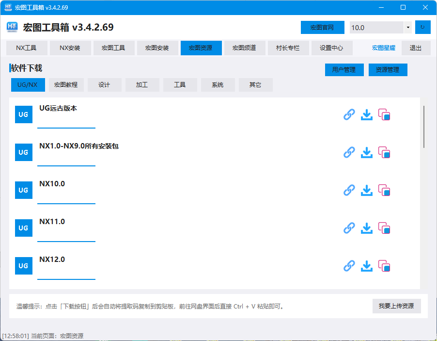This screenshot has width=437, height=341.
Task: Switch to 宏图工具 tab
Action: 114,48
